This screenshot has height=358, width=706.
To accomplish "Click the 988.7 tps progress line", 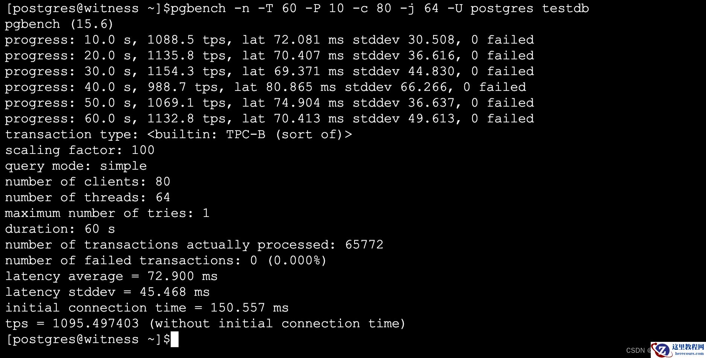I will tap(265, 87).
